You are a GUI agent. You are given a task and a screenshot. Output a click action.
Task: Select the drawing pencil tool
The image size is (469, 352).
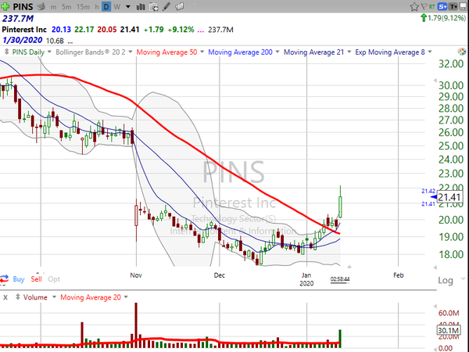166,6
